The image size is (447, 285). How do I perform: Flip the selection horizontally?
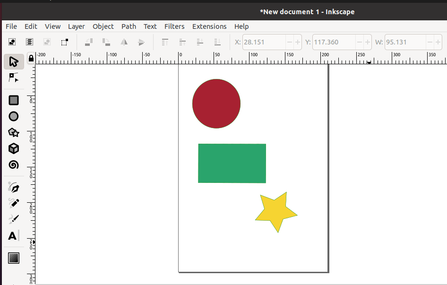123,42
